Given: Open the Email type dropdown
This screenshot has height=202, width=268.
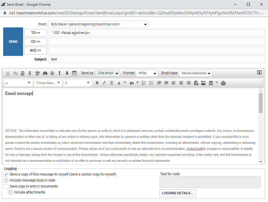Looking at the screenshot, I should 196,73.
